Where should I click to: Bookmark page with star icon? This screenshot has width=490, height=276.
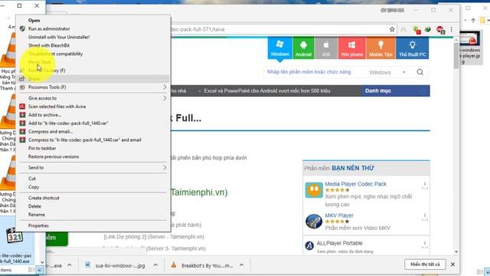pyautogui.click(x=392, y=29)
